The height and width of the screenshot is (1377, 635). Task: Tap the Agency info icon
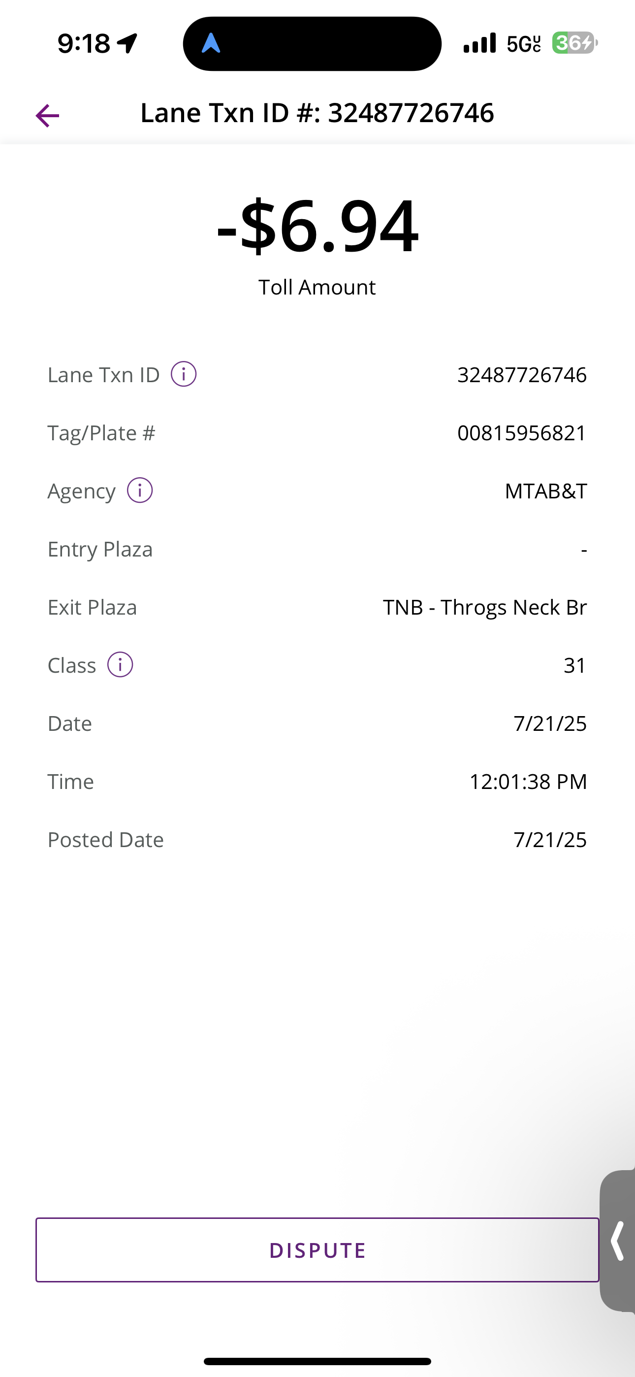tap(139, 490)
